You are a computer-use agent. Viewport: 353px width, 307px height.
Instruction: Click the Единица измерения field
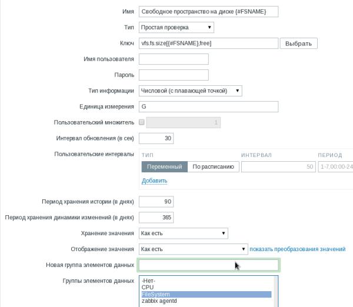[208, 106]
